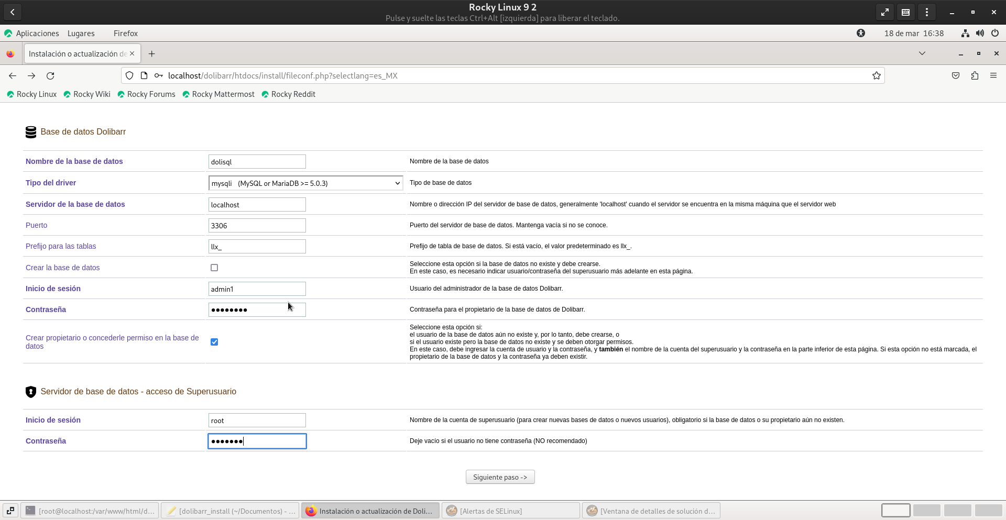Click the superuser Inicio de sesión root field

pyautogui.click(x=257, y=421)
